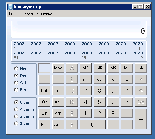The height and width of the screenshot is (139, 155).
Task: Click the Xor operator button
Action: pos(58,102)
